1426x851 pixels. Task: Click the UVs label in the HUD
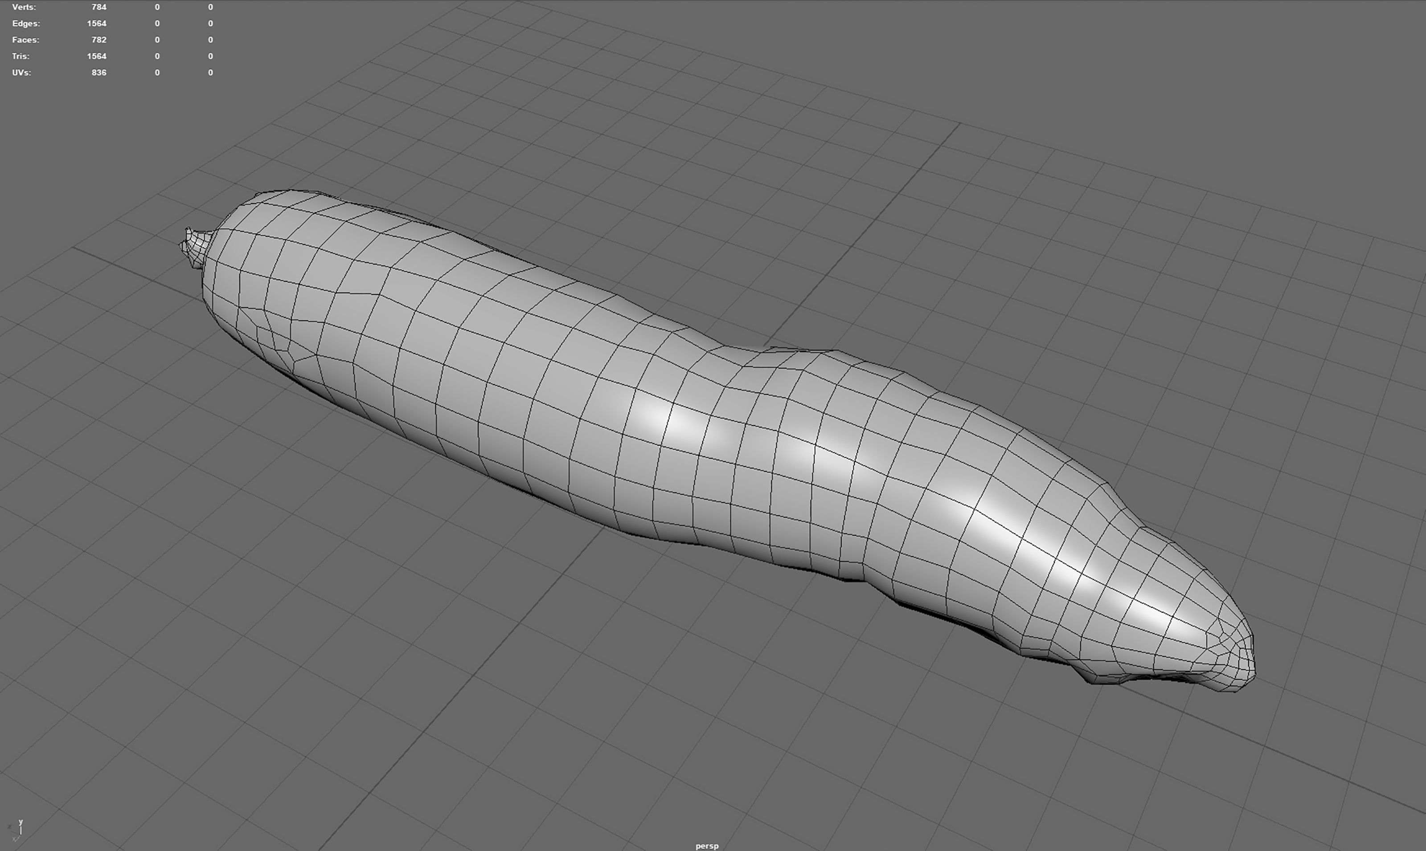21,72
